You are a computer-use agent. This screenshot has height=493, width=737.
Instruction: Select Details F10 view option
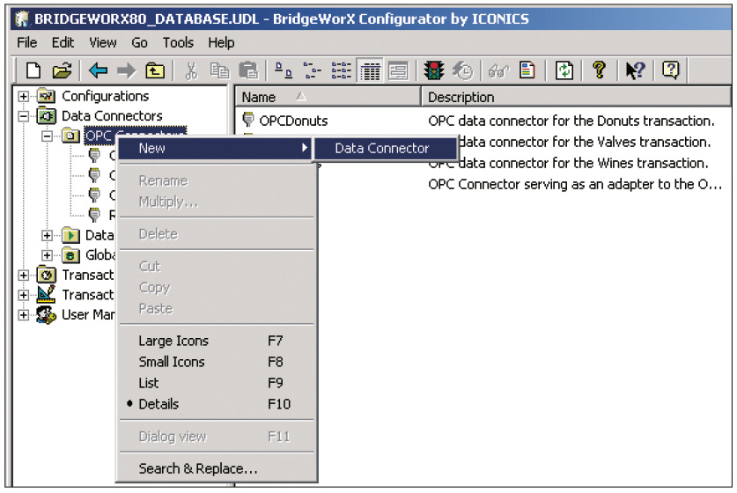[216, 404]
